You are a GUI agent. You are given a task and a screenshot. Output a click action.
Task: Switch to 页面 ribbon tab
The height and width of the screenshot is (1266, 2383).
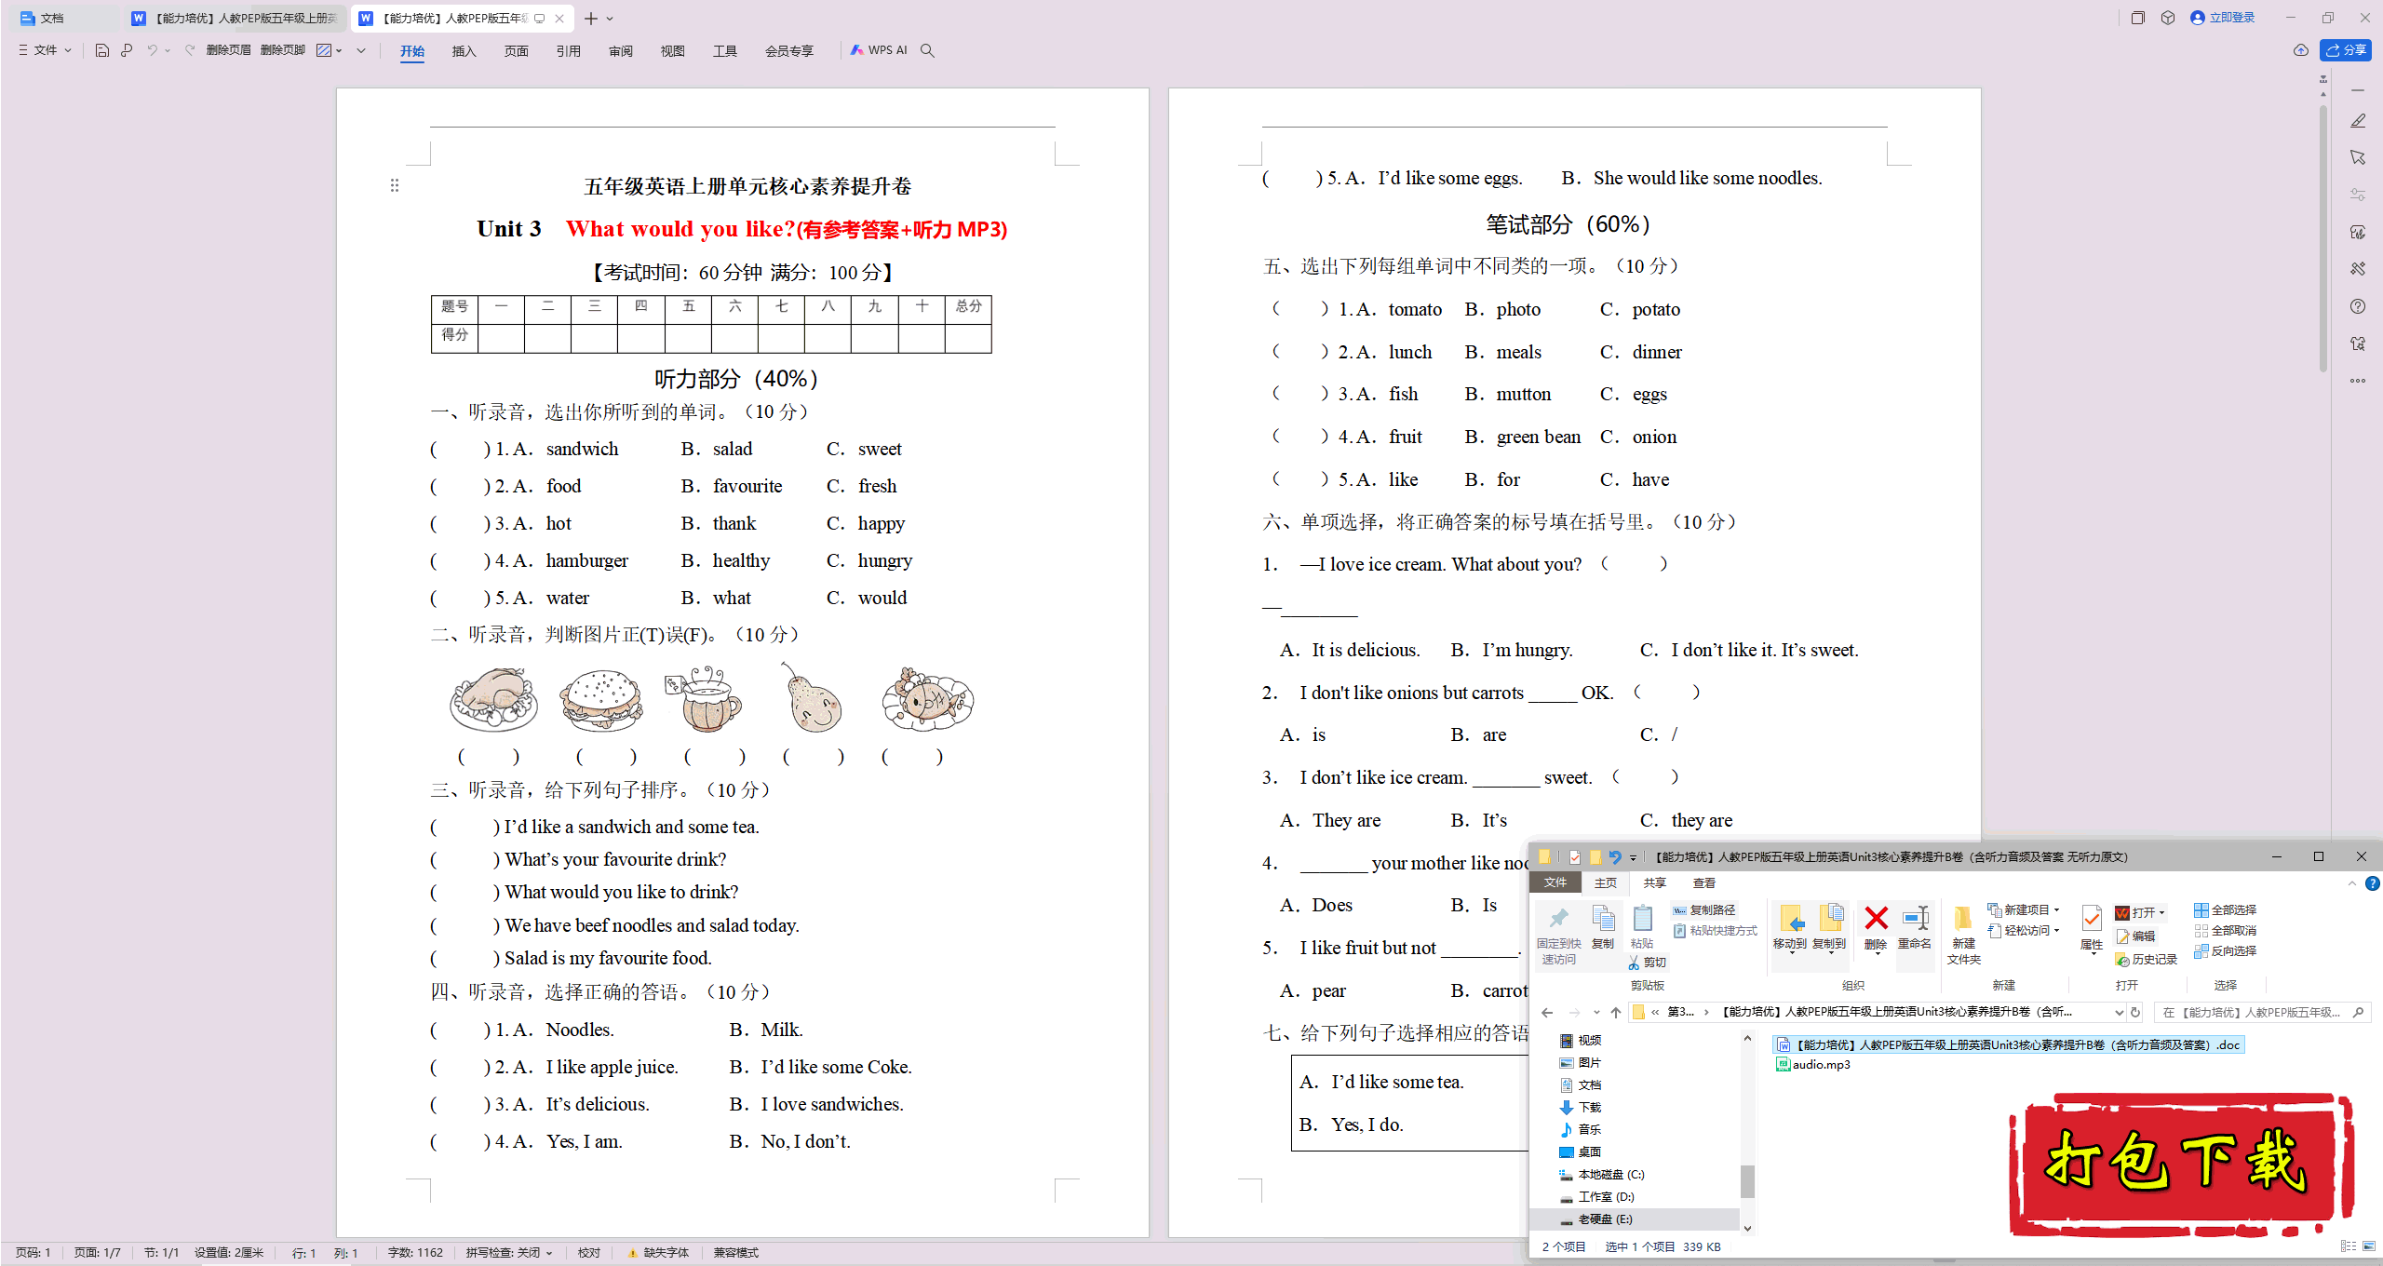tap(516, 51)
